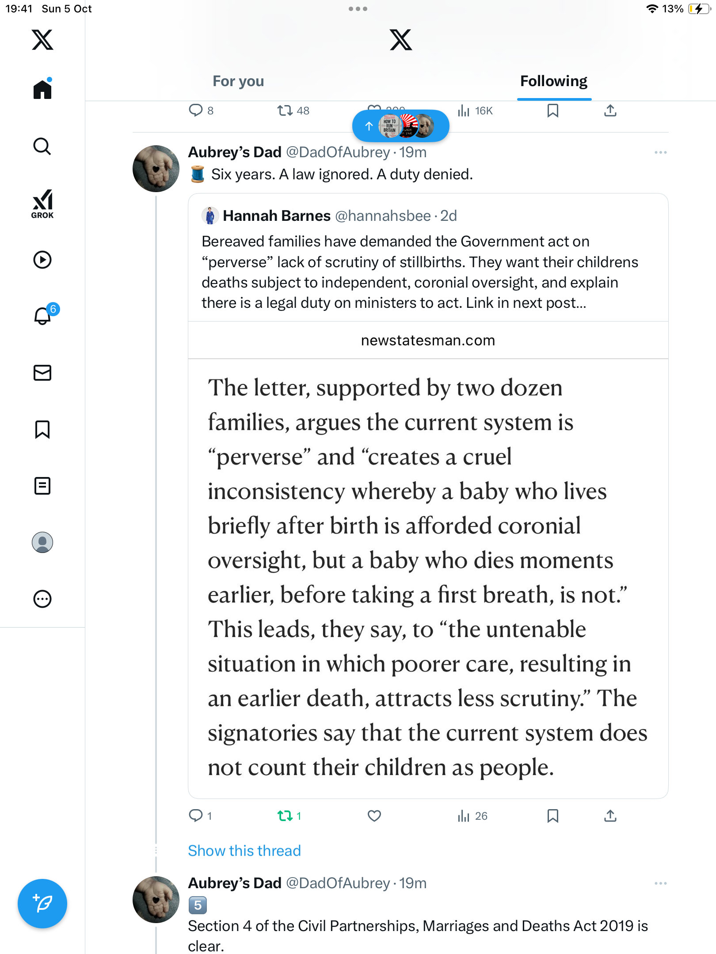Open Lists icon in sidebar
716x954 pixels.
42,486
